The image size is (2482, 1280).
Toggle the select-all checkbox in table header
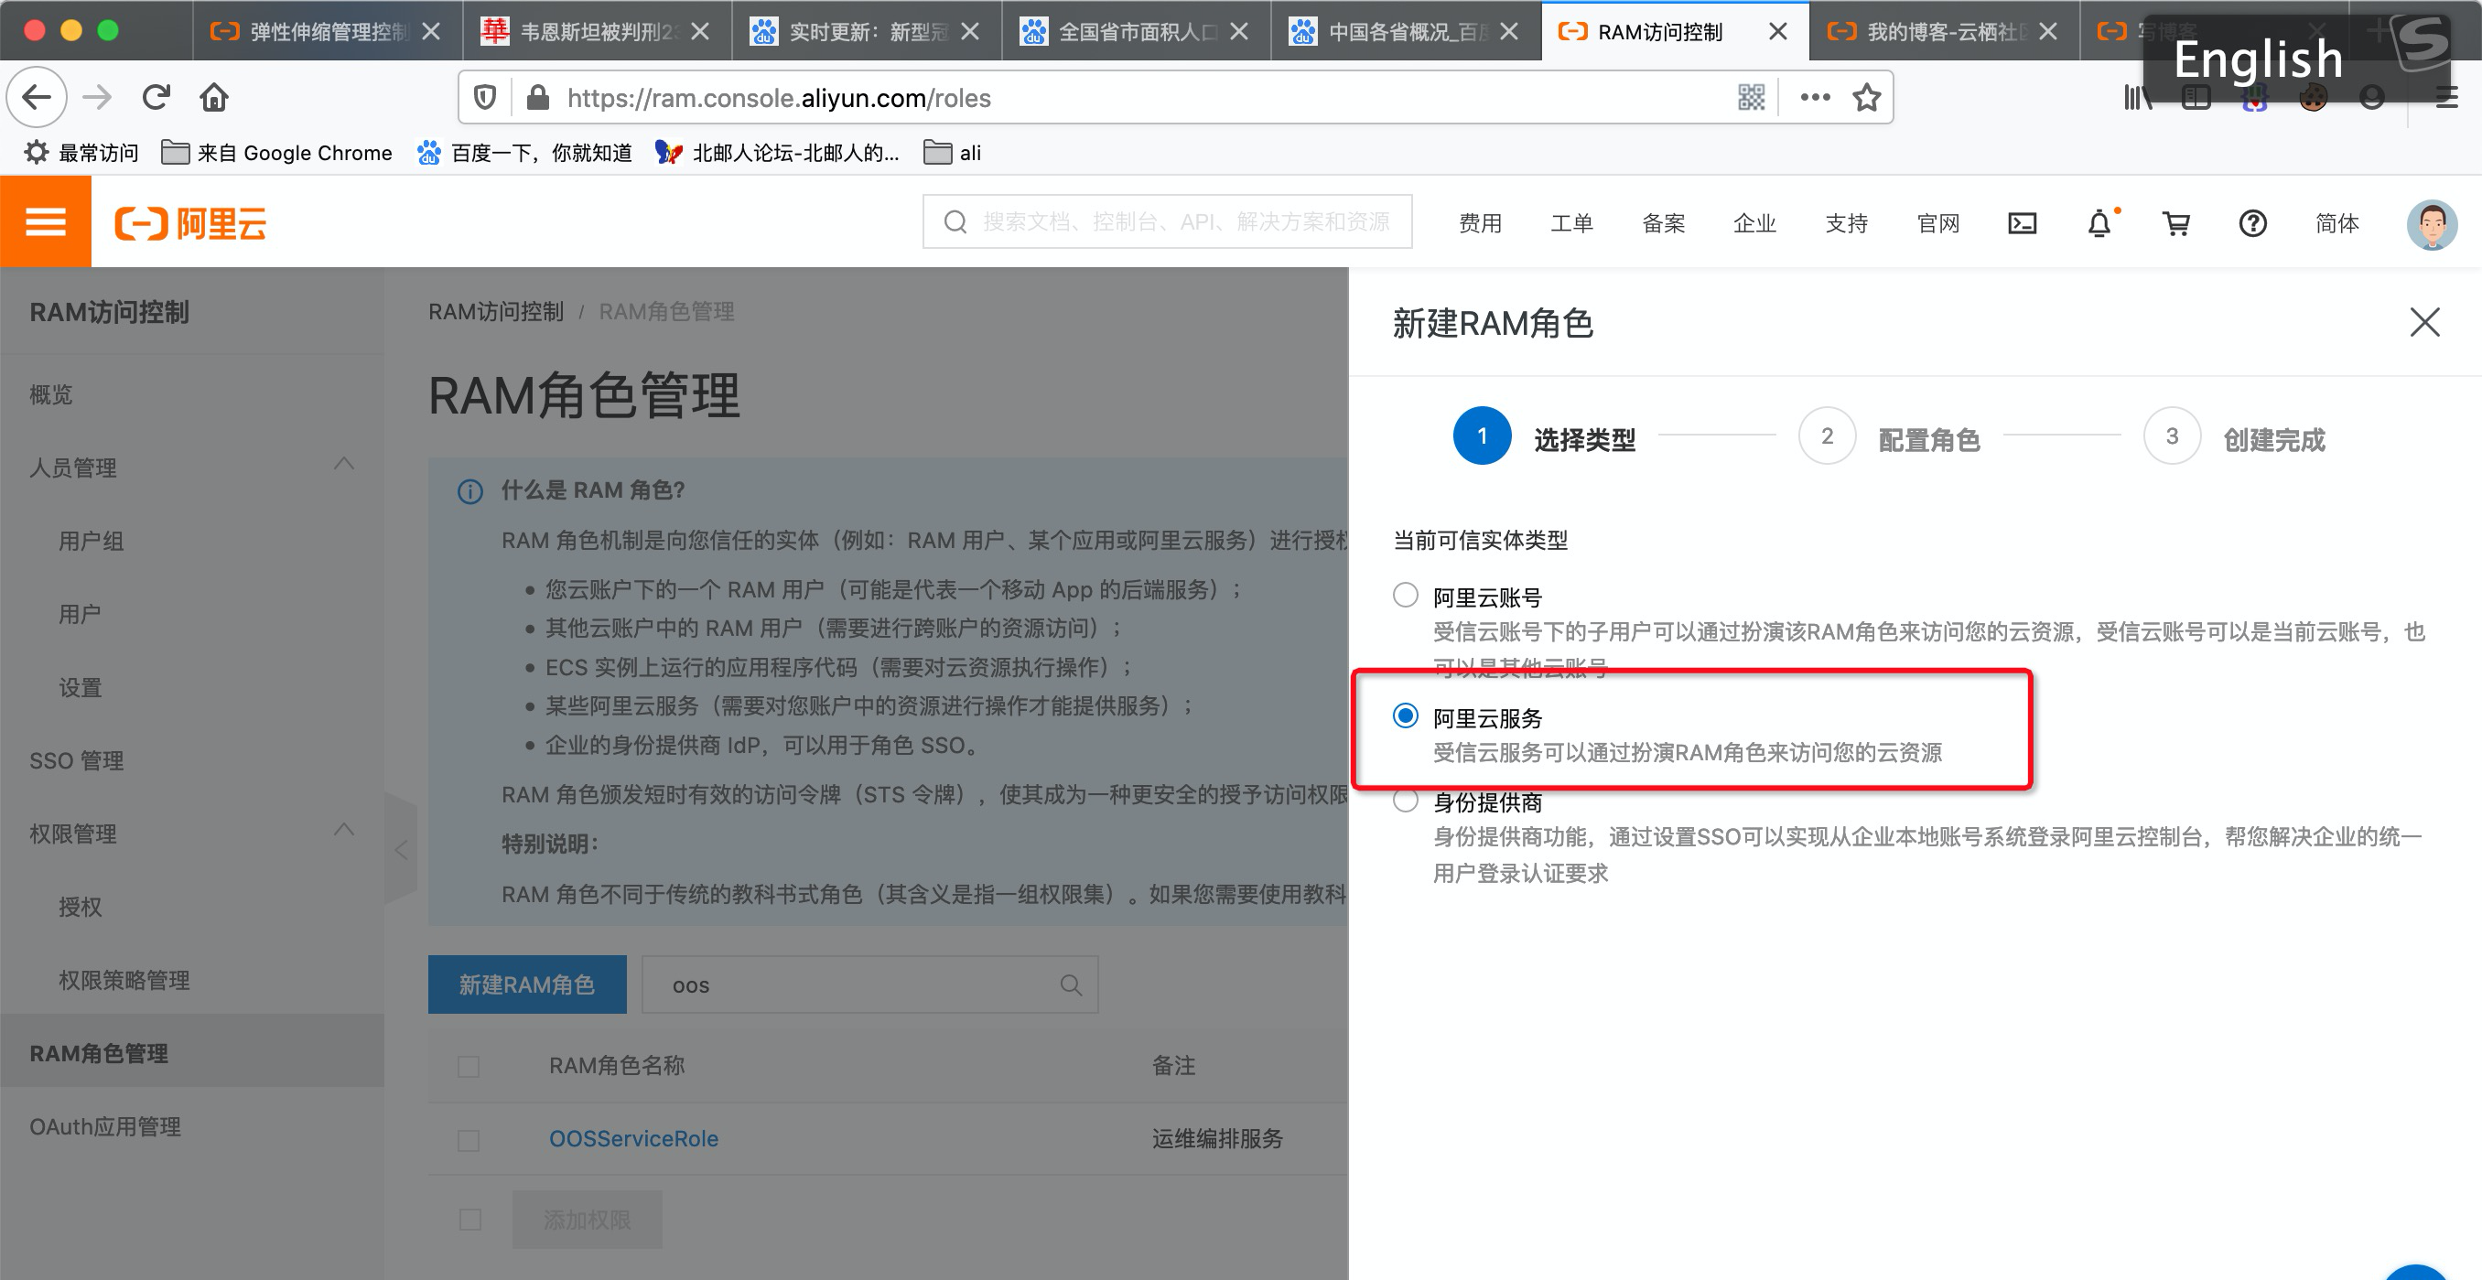[x=469, y=1066]
